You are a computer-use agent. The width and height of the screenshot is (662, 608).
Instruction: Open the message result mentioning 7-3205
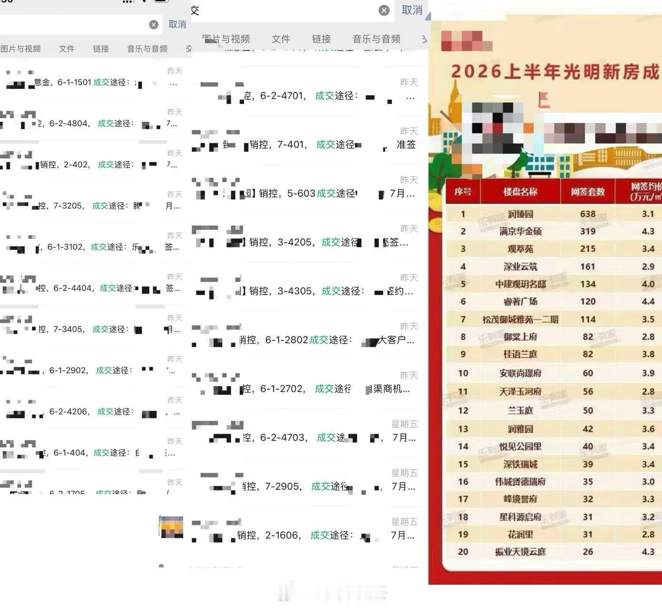(95, 202)
